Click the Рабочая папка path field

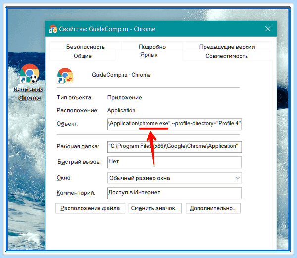click(x=174, y=147)
